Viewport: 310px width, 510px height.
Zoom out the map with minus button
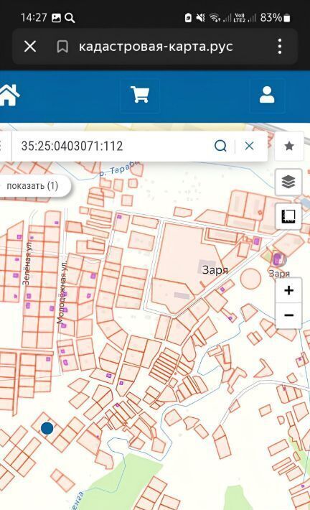click(288, 315)
